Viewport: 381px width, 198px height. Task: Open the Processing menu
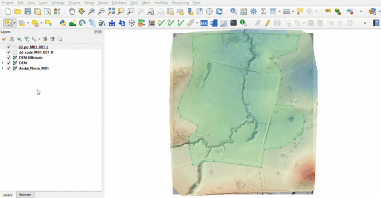(x=180, y=3)
